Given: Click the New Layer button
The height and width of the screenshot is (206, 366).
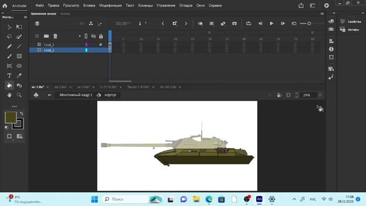Looking at the screenshot, I should [37, 36].
